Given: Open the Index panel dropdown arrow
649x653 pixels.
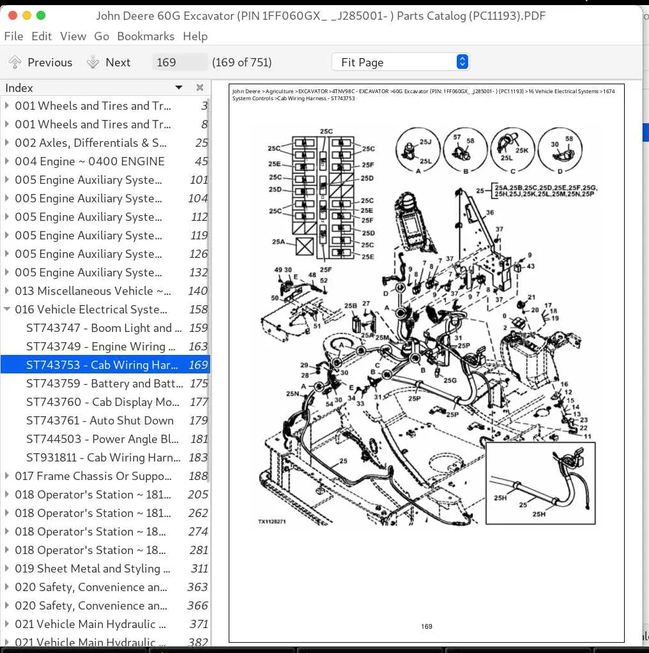Looking at the screenshot, I should click(x=179, y=87).
